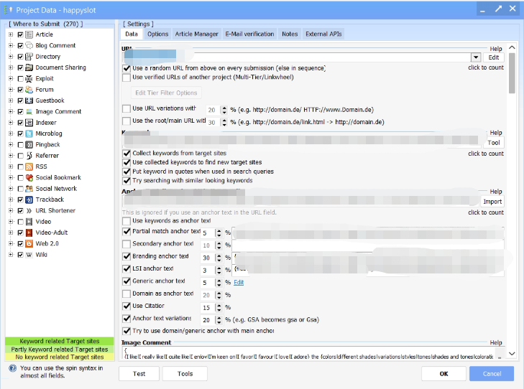This screenshot has width=524, height=389.
Task: Select the Data tab
Action: click(132, 34)
